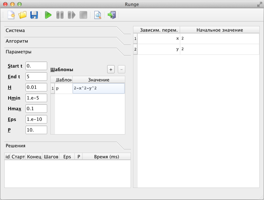Click the Шаблон column header

pos(64,80)
